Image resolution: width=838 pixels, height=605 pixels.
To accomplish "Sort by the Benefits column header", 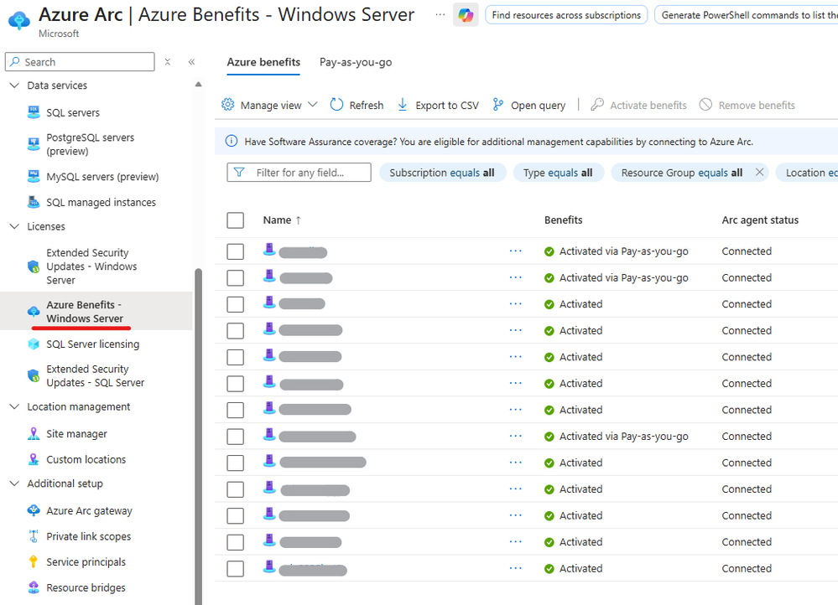I will click(x=564, y=220).
